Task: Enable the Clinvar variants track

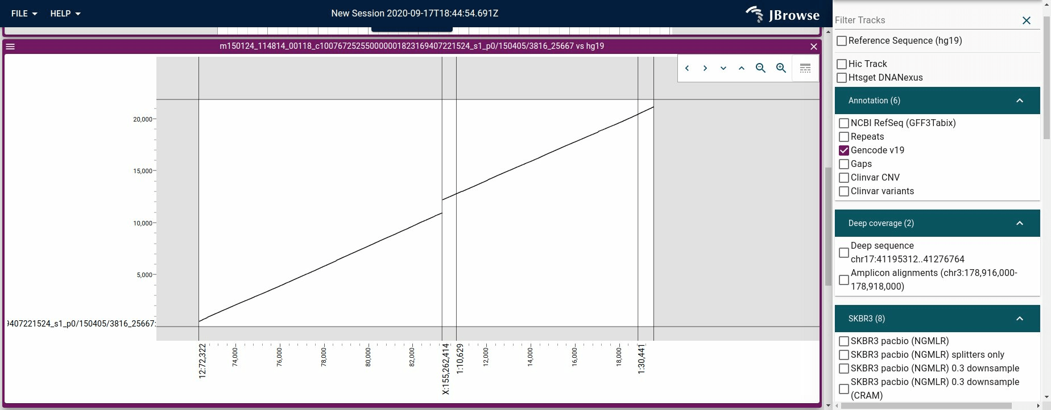Action: (844, 191)
